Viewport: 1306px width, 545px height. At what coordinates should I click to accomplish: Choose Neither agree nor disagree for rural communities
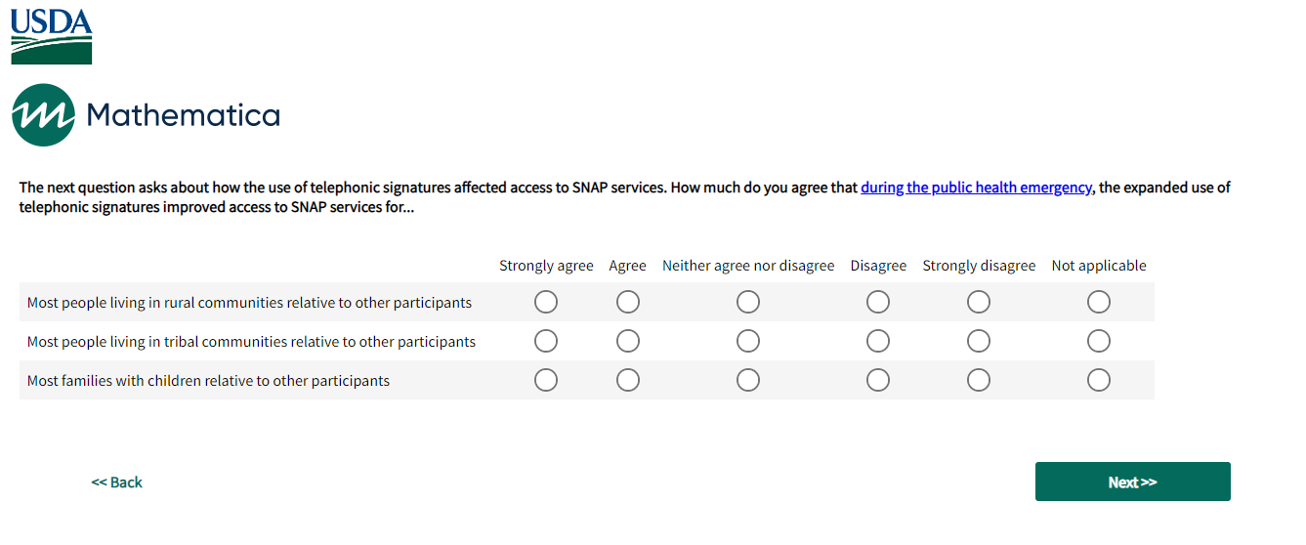(748, 303)
